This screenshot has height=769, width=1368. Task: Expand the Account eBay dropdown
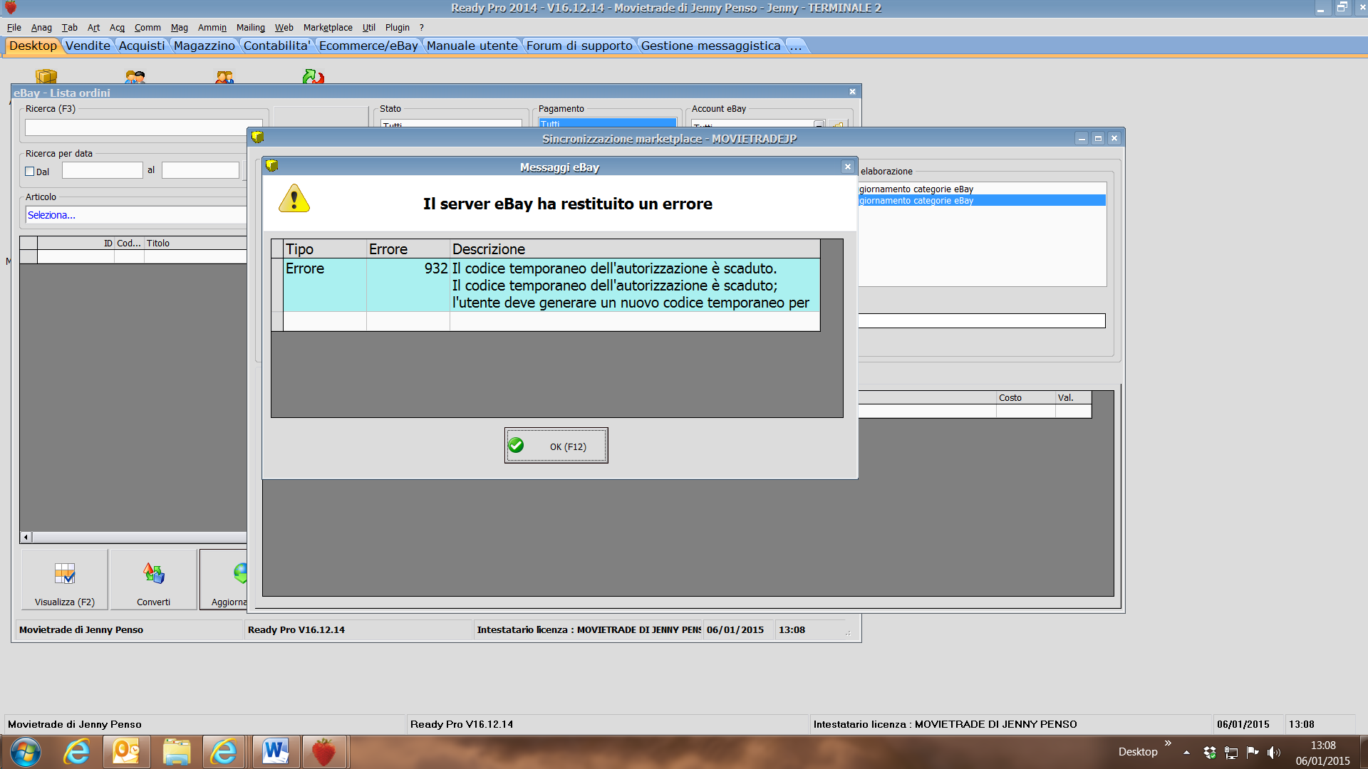click(x=819, y=125)
